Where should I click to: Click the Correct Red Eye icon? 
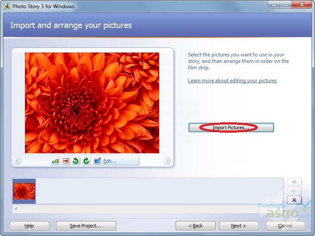click(x=66, y=161)
